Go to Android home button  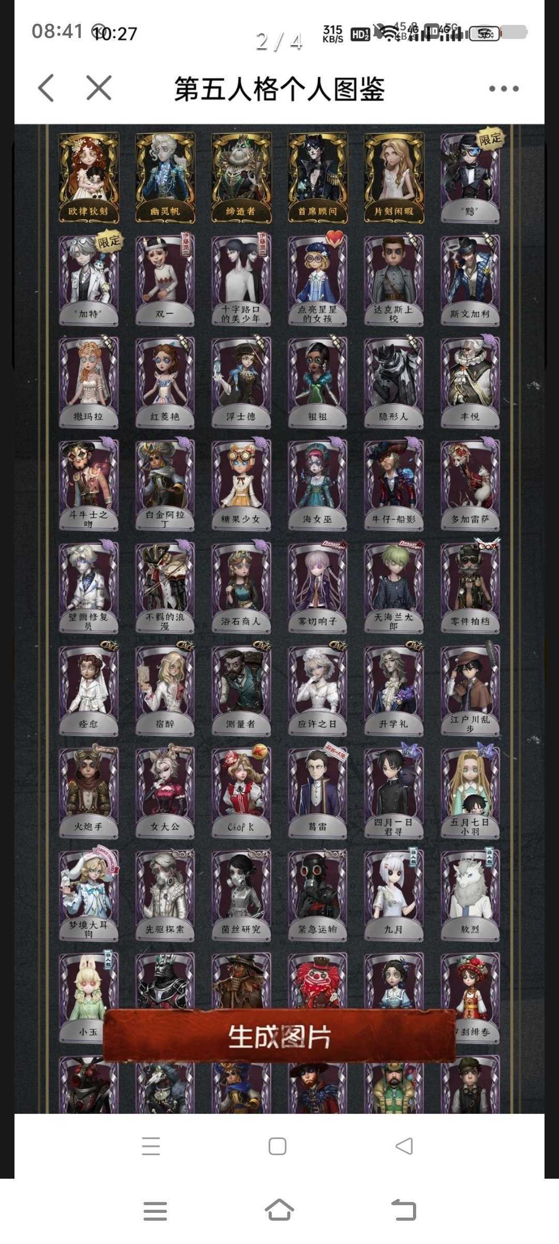click(x=279, y=1210)
